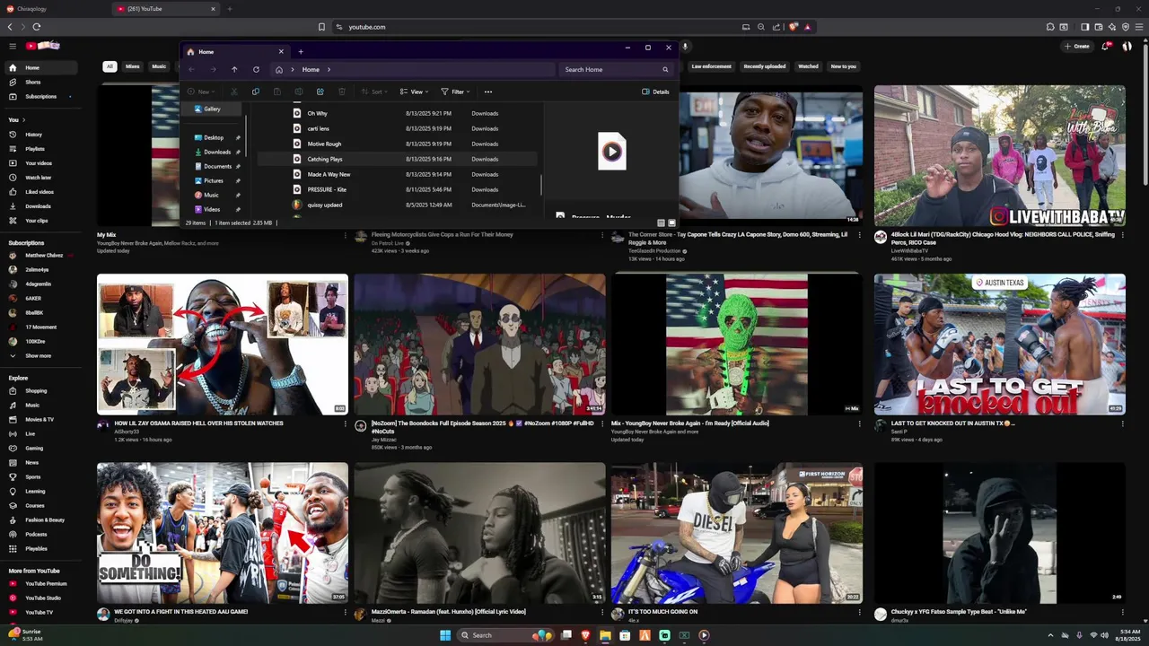
Task: Select Gallery in File Explorer sidebar
Action: 212,109
